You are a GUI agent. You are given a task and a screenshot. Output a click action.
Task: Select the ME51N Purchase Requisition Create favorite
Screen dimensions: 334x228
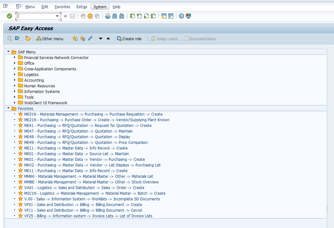93,114
